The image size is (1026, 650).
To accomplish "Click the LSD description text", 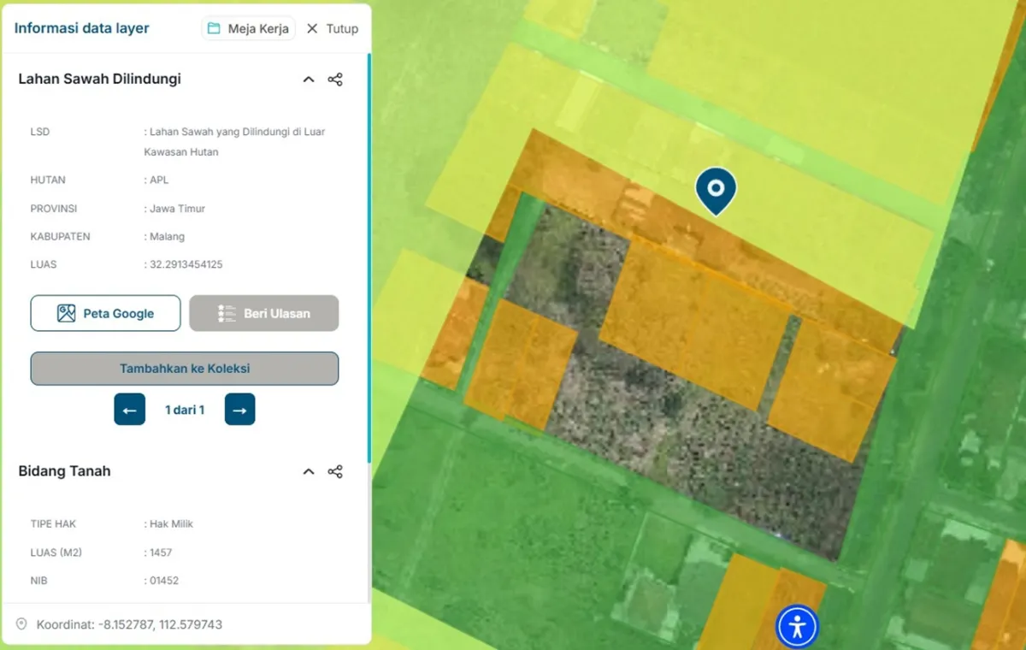I will coord(236,142).
